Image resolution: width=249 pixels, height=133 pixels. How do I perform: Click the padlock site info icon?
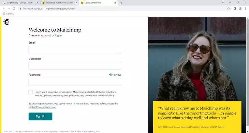pyautogui.click(x=20, y=9)
